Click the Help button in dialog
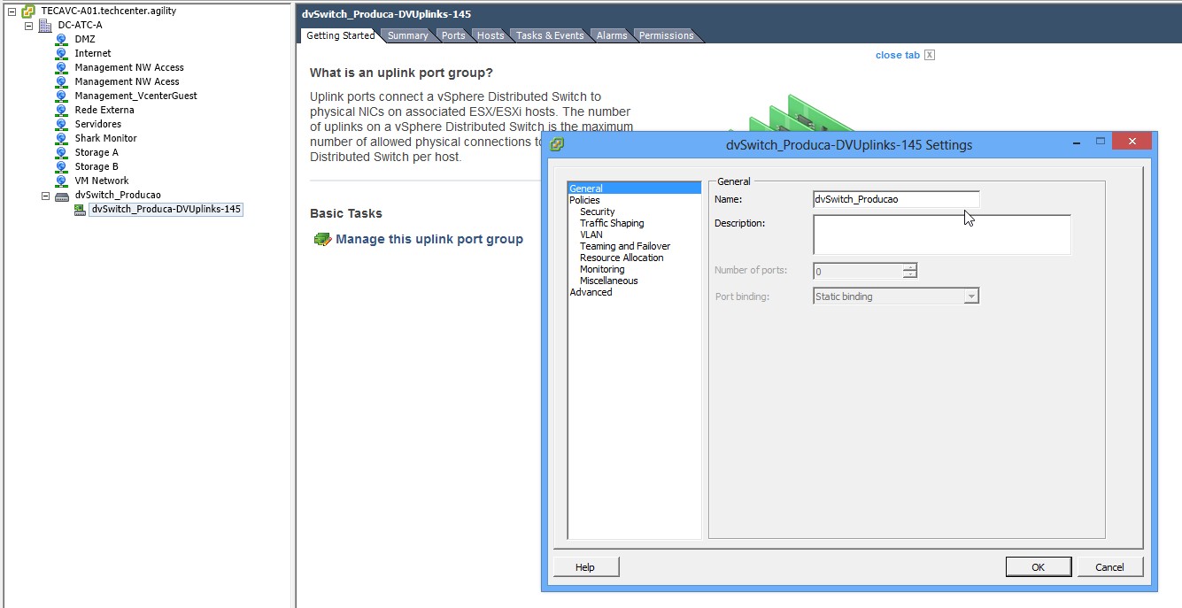1182x608 pixels. pyautogui.click(x=585, y=567)
